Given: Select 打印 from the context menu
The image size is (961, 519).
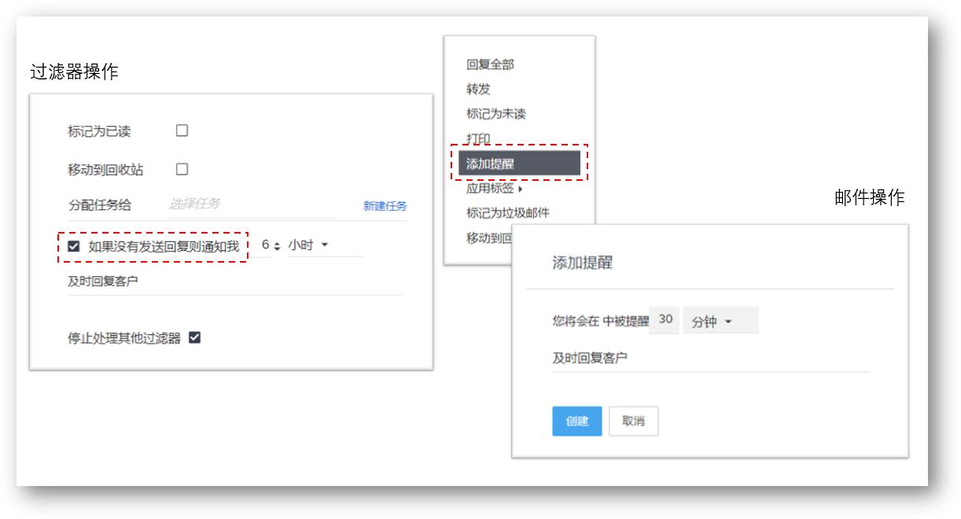Looking at the screenshot, I should (478, 139).
